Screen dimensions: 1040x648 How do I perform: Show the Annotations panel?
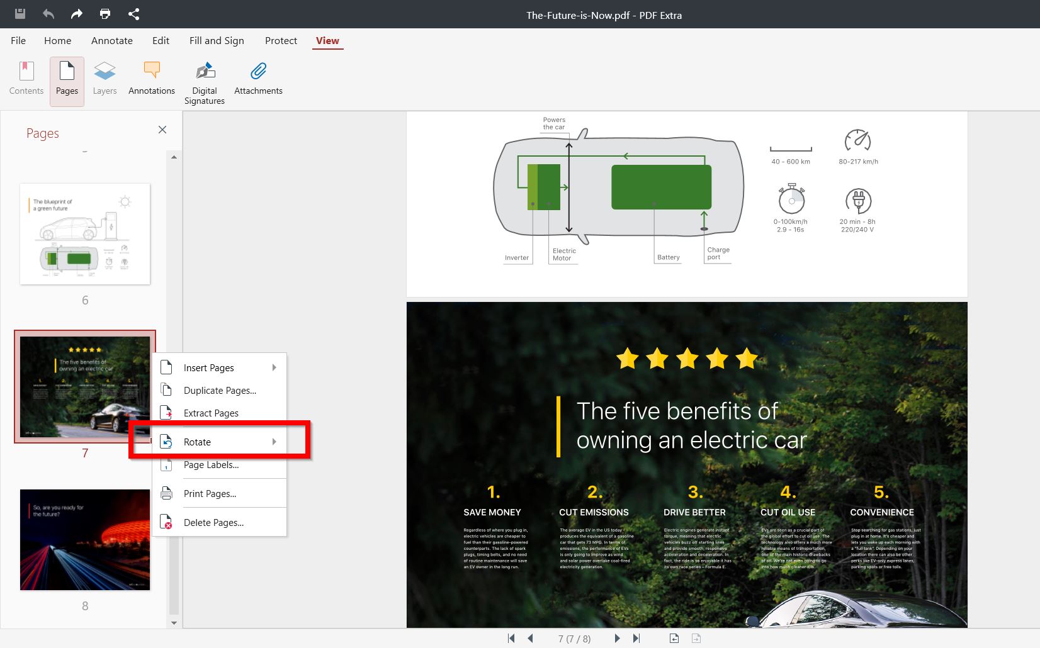pos(152,80)
